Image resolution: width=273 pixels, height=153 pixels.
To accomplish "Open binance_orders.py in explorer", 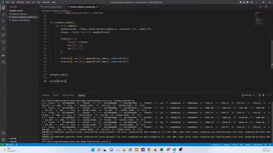I will point(19,14).
